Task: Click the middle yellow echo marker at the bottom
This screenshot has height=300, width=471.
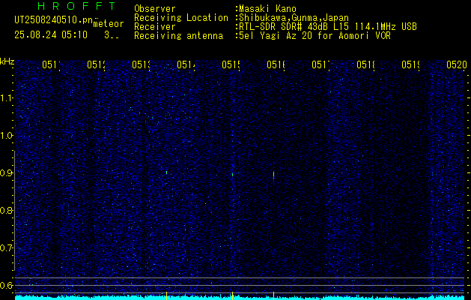Action: coord(232,295)
